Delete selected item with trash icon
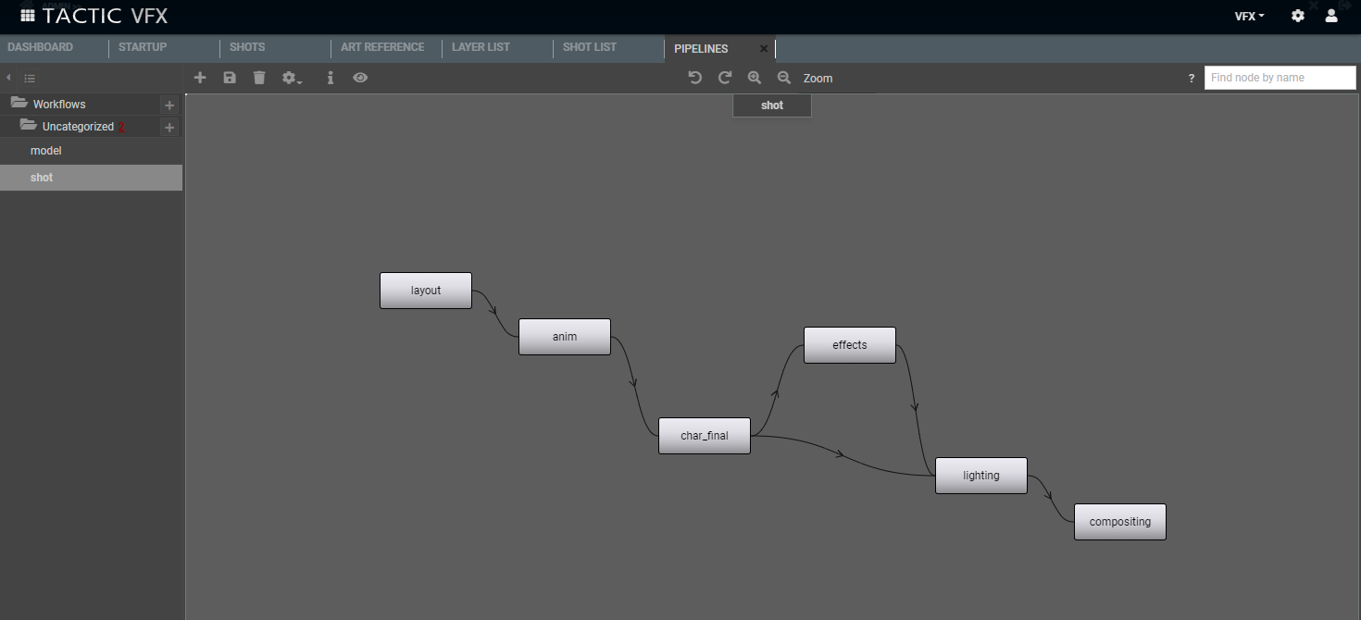 [259, 78]
